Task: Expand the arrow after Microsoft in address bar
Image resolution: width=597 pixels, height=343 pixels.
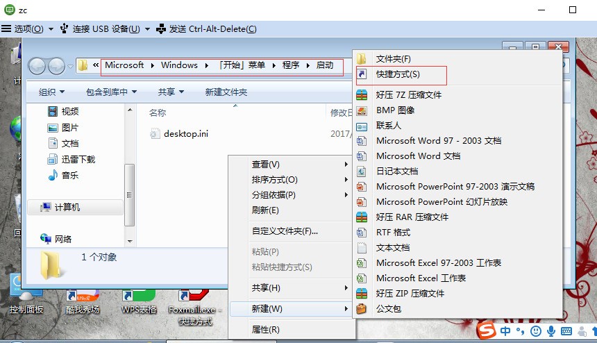Action: point(152,65)
